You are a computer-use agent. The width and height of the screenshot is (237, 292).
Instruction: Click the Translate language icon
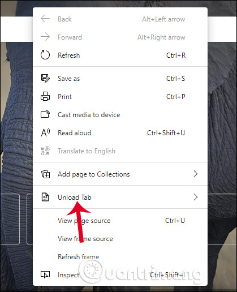tap(45, 151)
